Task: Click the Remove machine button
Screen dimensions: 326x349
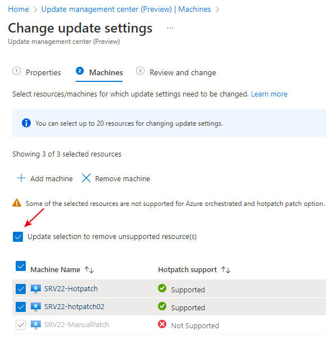Action: coord(116,178)
